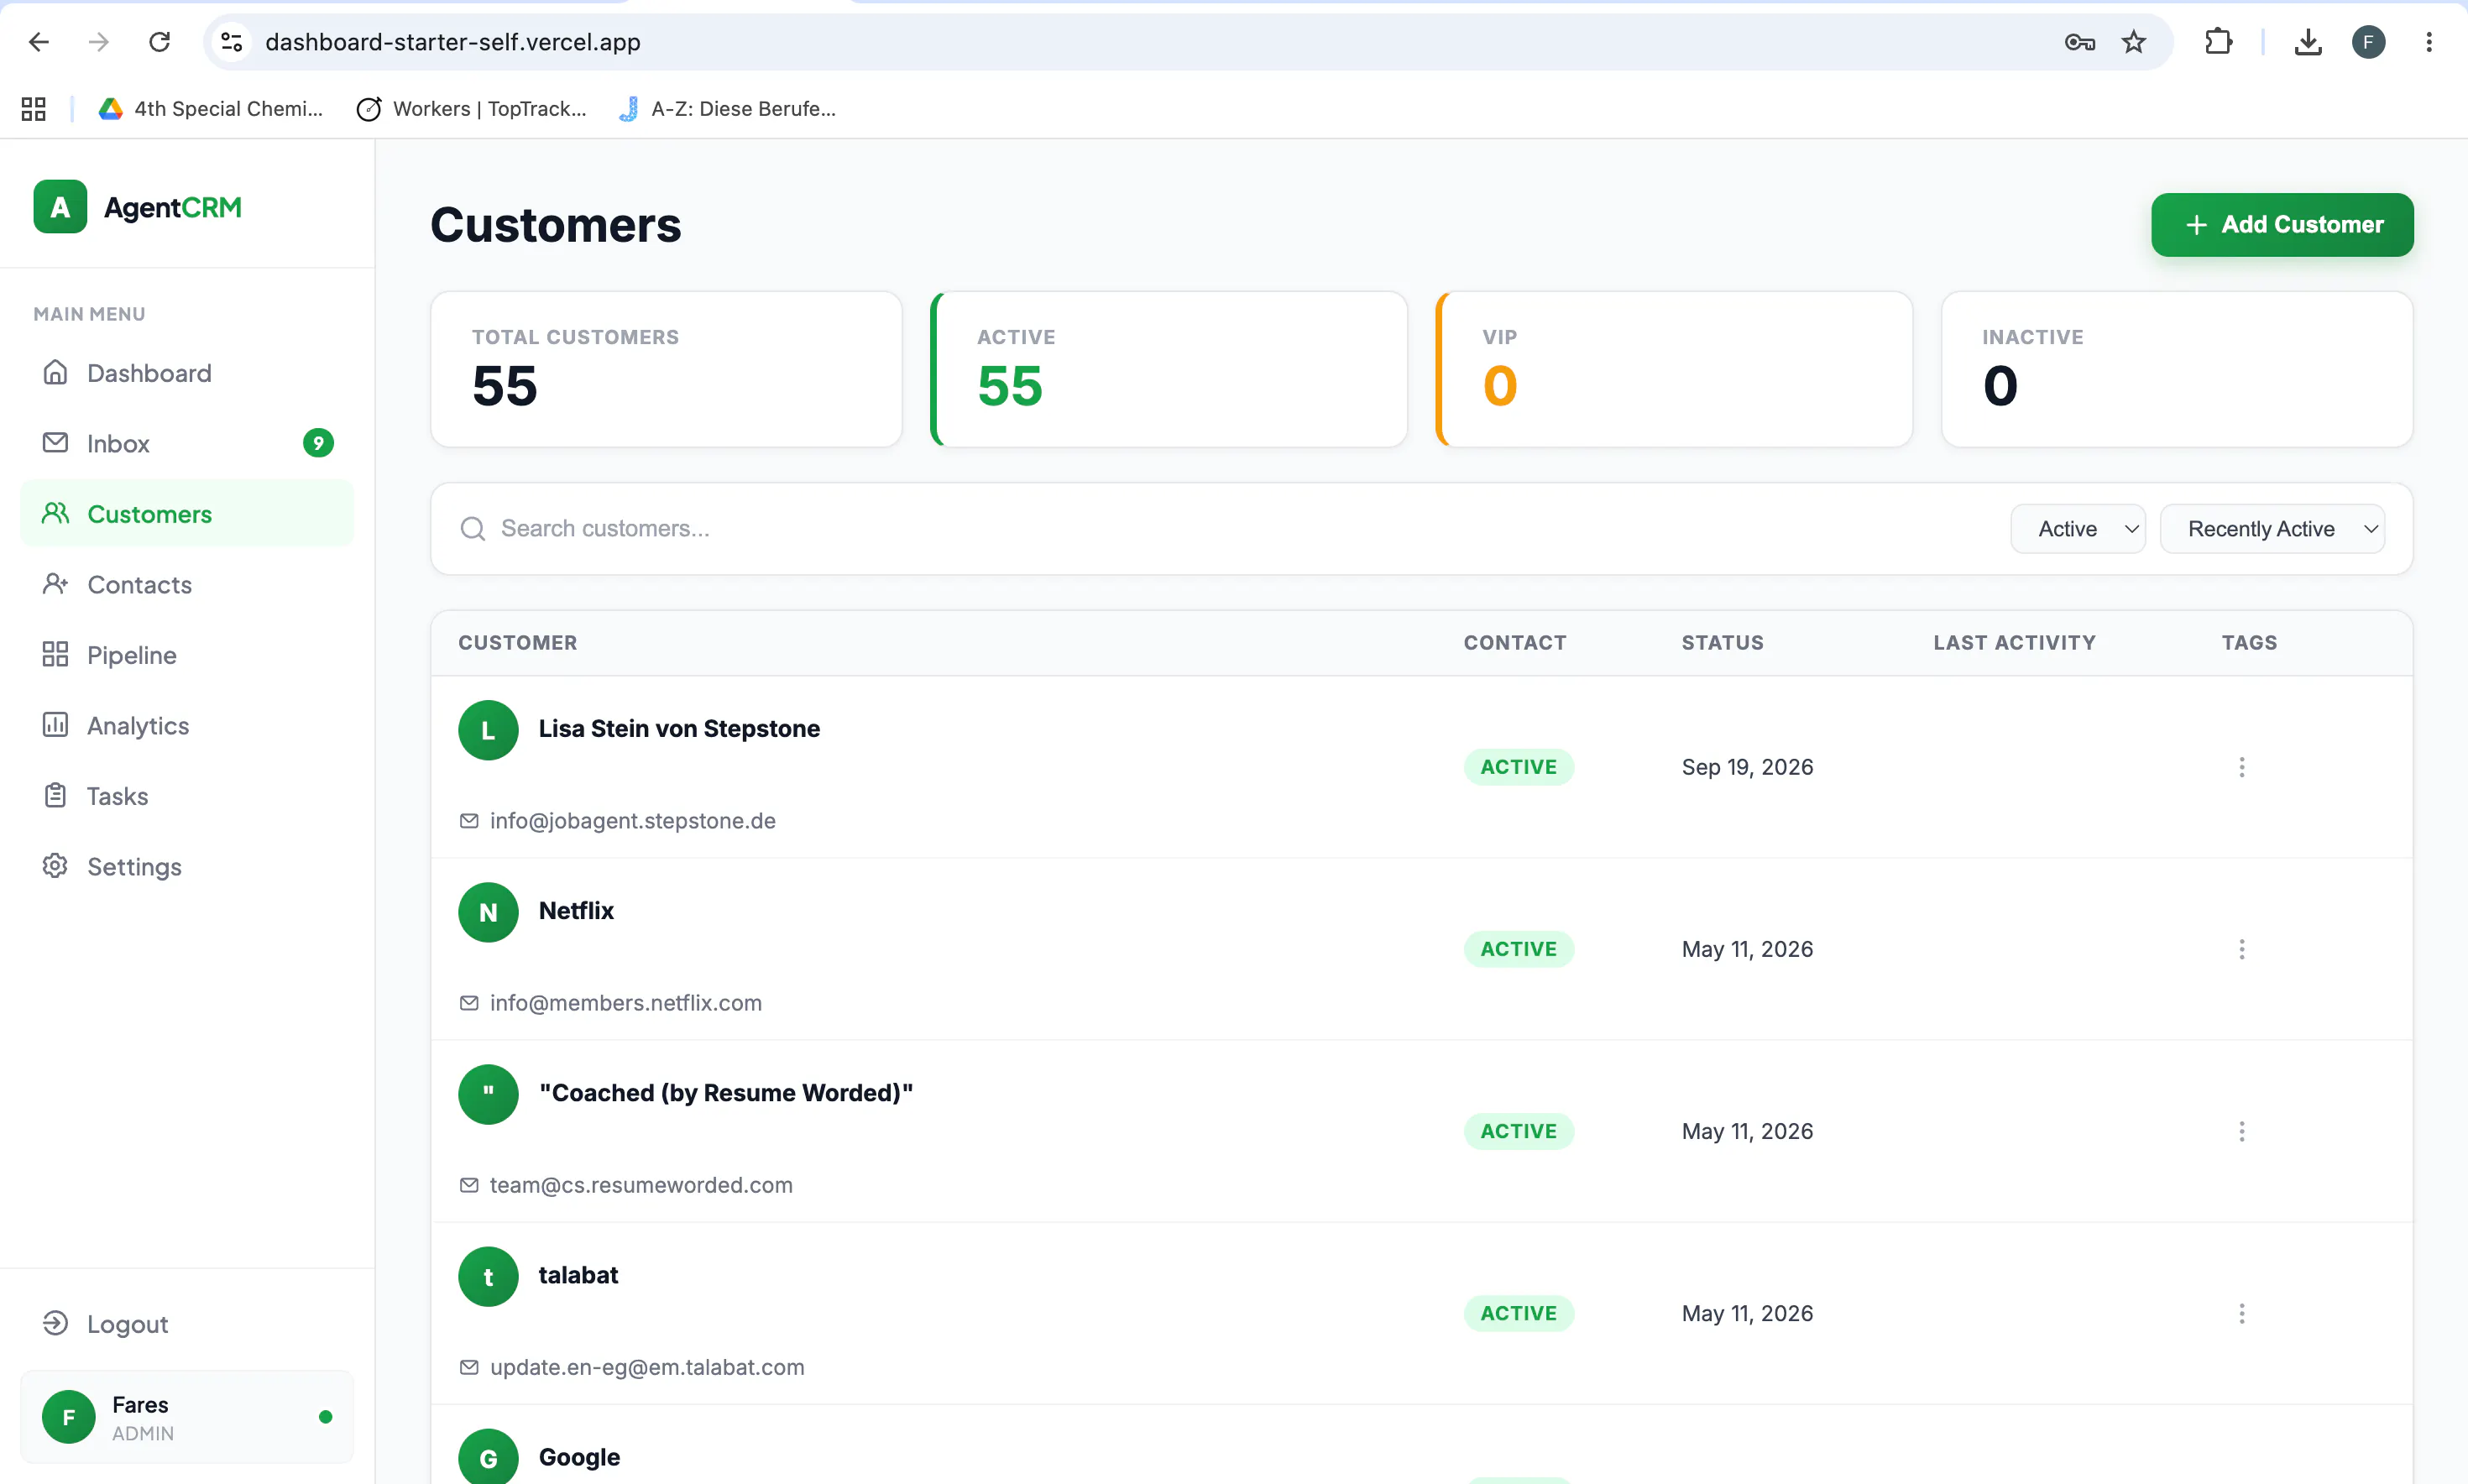Open the Inbox menu item
The width and height of the screenshot is (2468, 1484).
click(x=187, y=443)
